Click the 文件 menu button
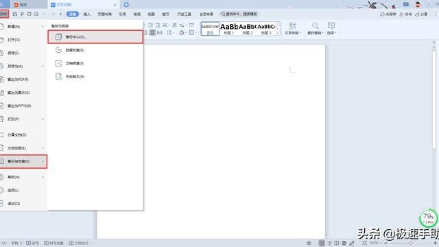The width and height of the screenshot is (439, 247). pos(4,14)
